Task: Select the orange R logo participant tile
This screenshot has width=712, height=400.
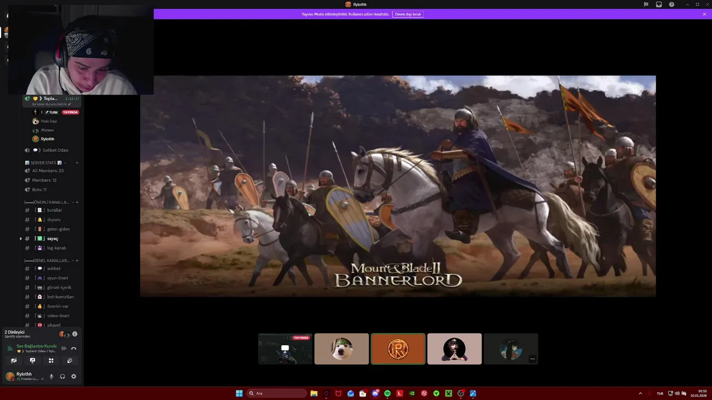Action: click(398, 349)
